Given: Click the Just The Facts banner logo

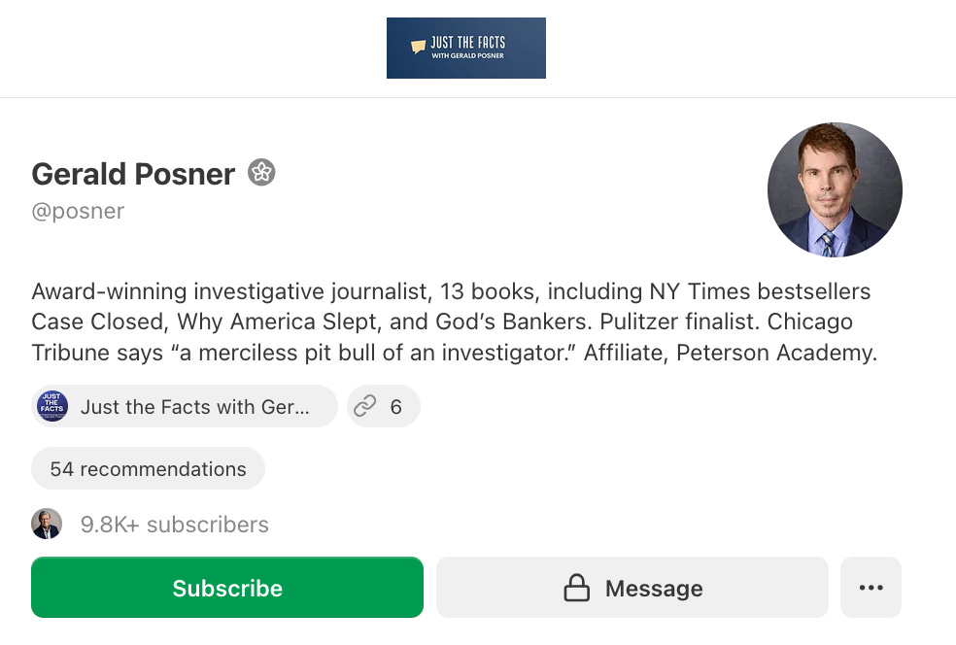Looking at the screenshot, I should pyautogui.click(x=465, y=49).
